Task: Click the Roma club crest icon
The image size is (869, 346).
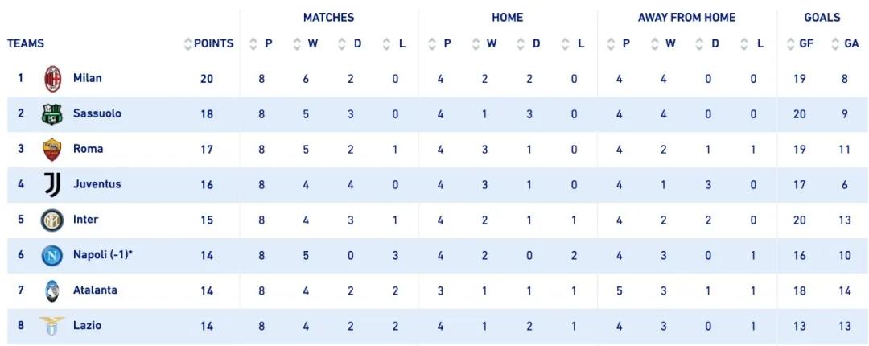Action: (52, 150)
